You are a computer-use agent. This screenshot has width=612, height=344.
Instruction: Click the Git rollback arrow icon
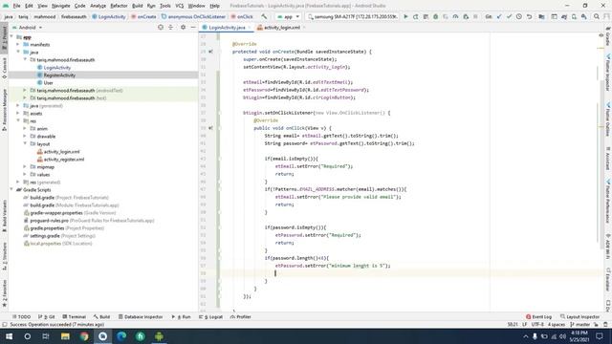(529, 17)
